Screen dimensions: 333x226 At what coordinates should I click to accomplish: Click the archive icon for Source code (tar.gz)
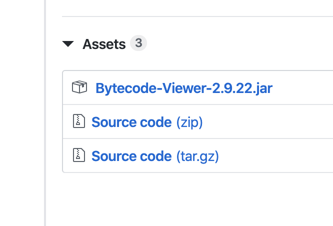click(79, 155)
